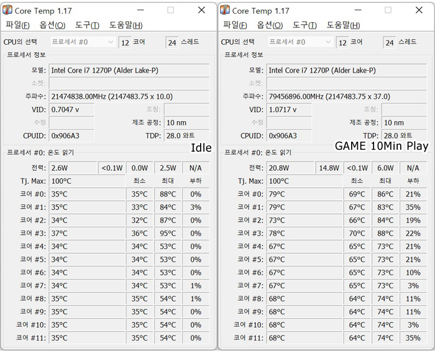Image resolution: width=435 pixels, height=353 pixels.
Task: Open 도구(T) menu in right Game window
Action: coord(304,25)
